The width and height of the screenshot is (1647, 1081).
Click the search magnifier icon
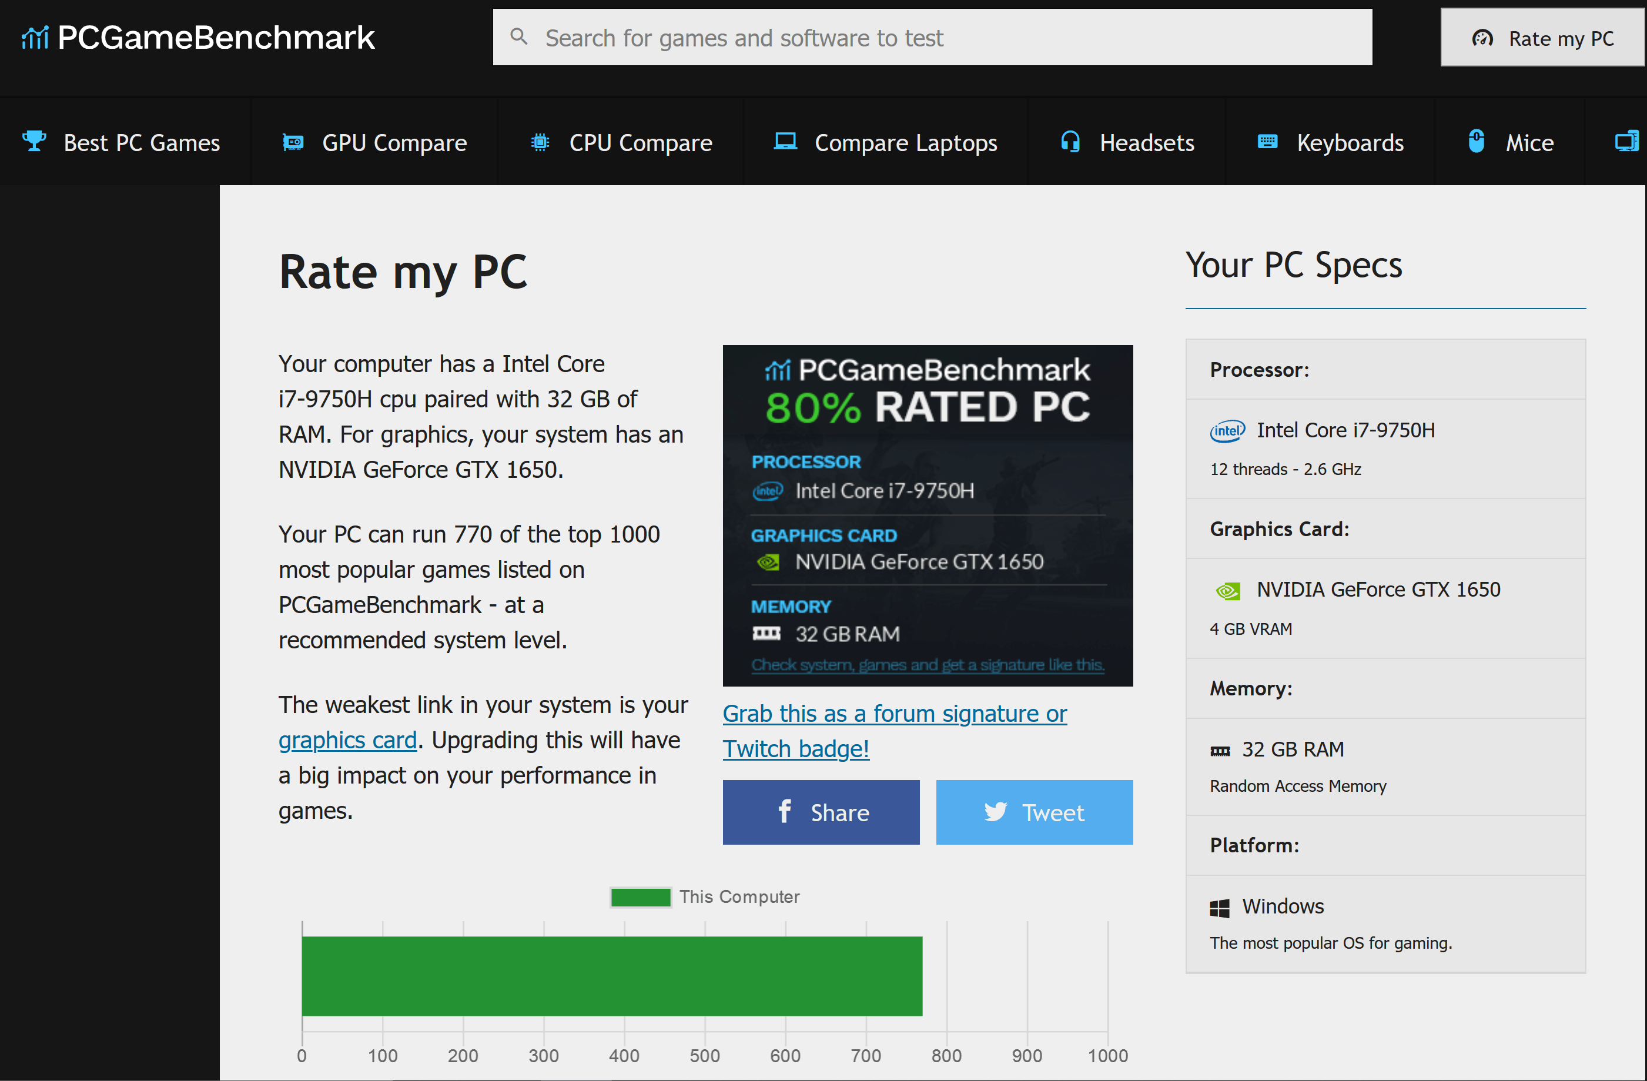[518, 36]
